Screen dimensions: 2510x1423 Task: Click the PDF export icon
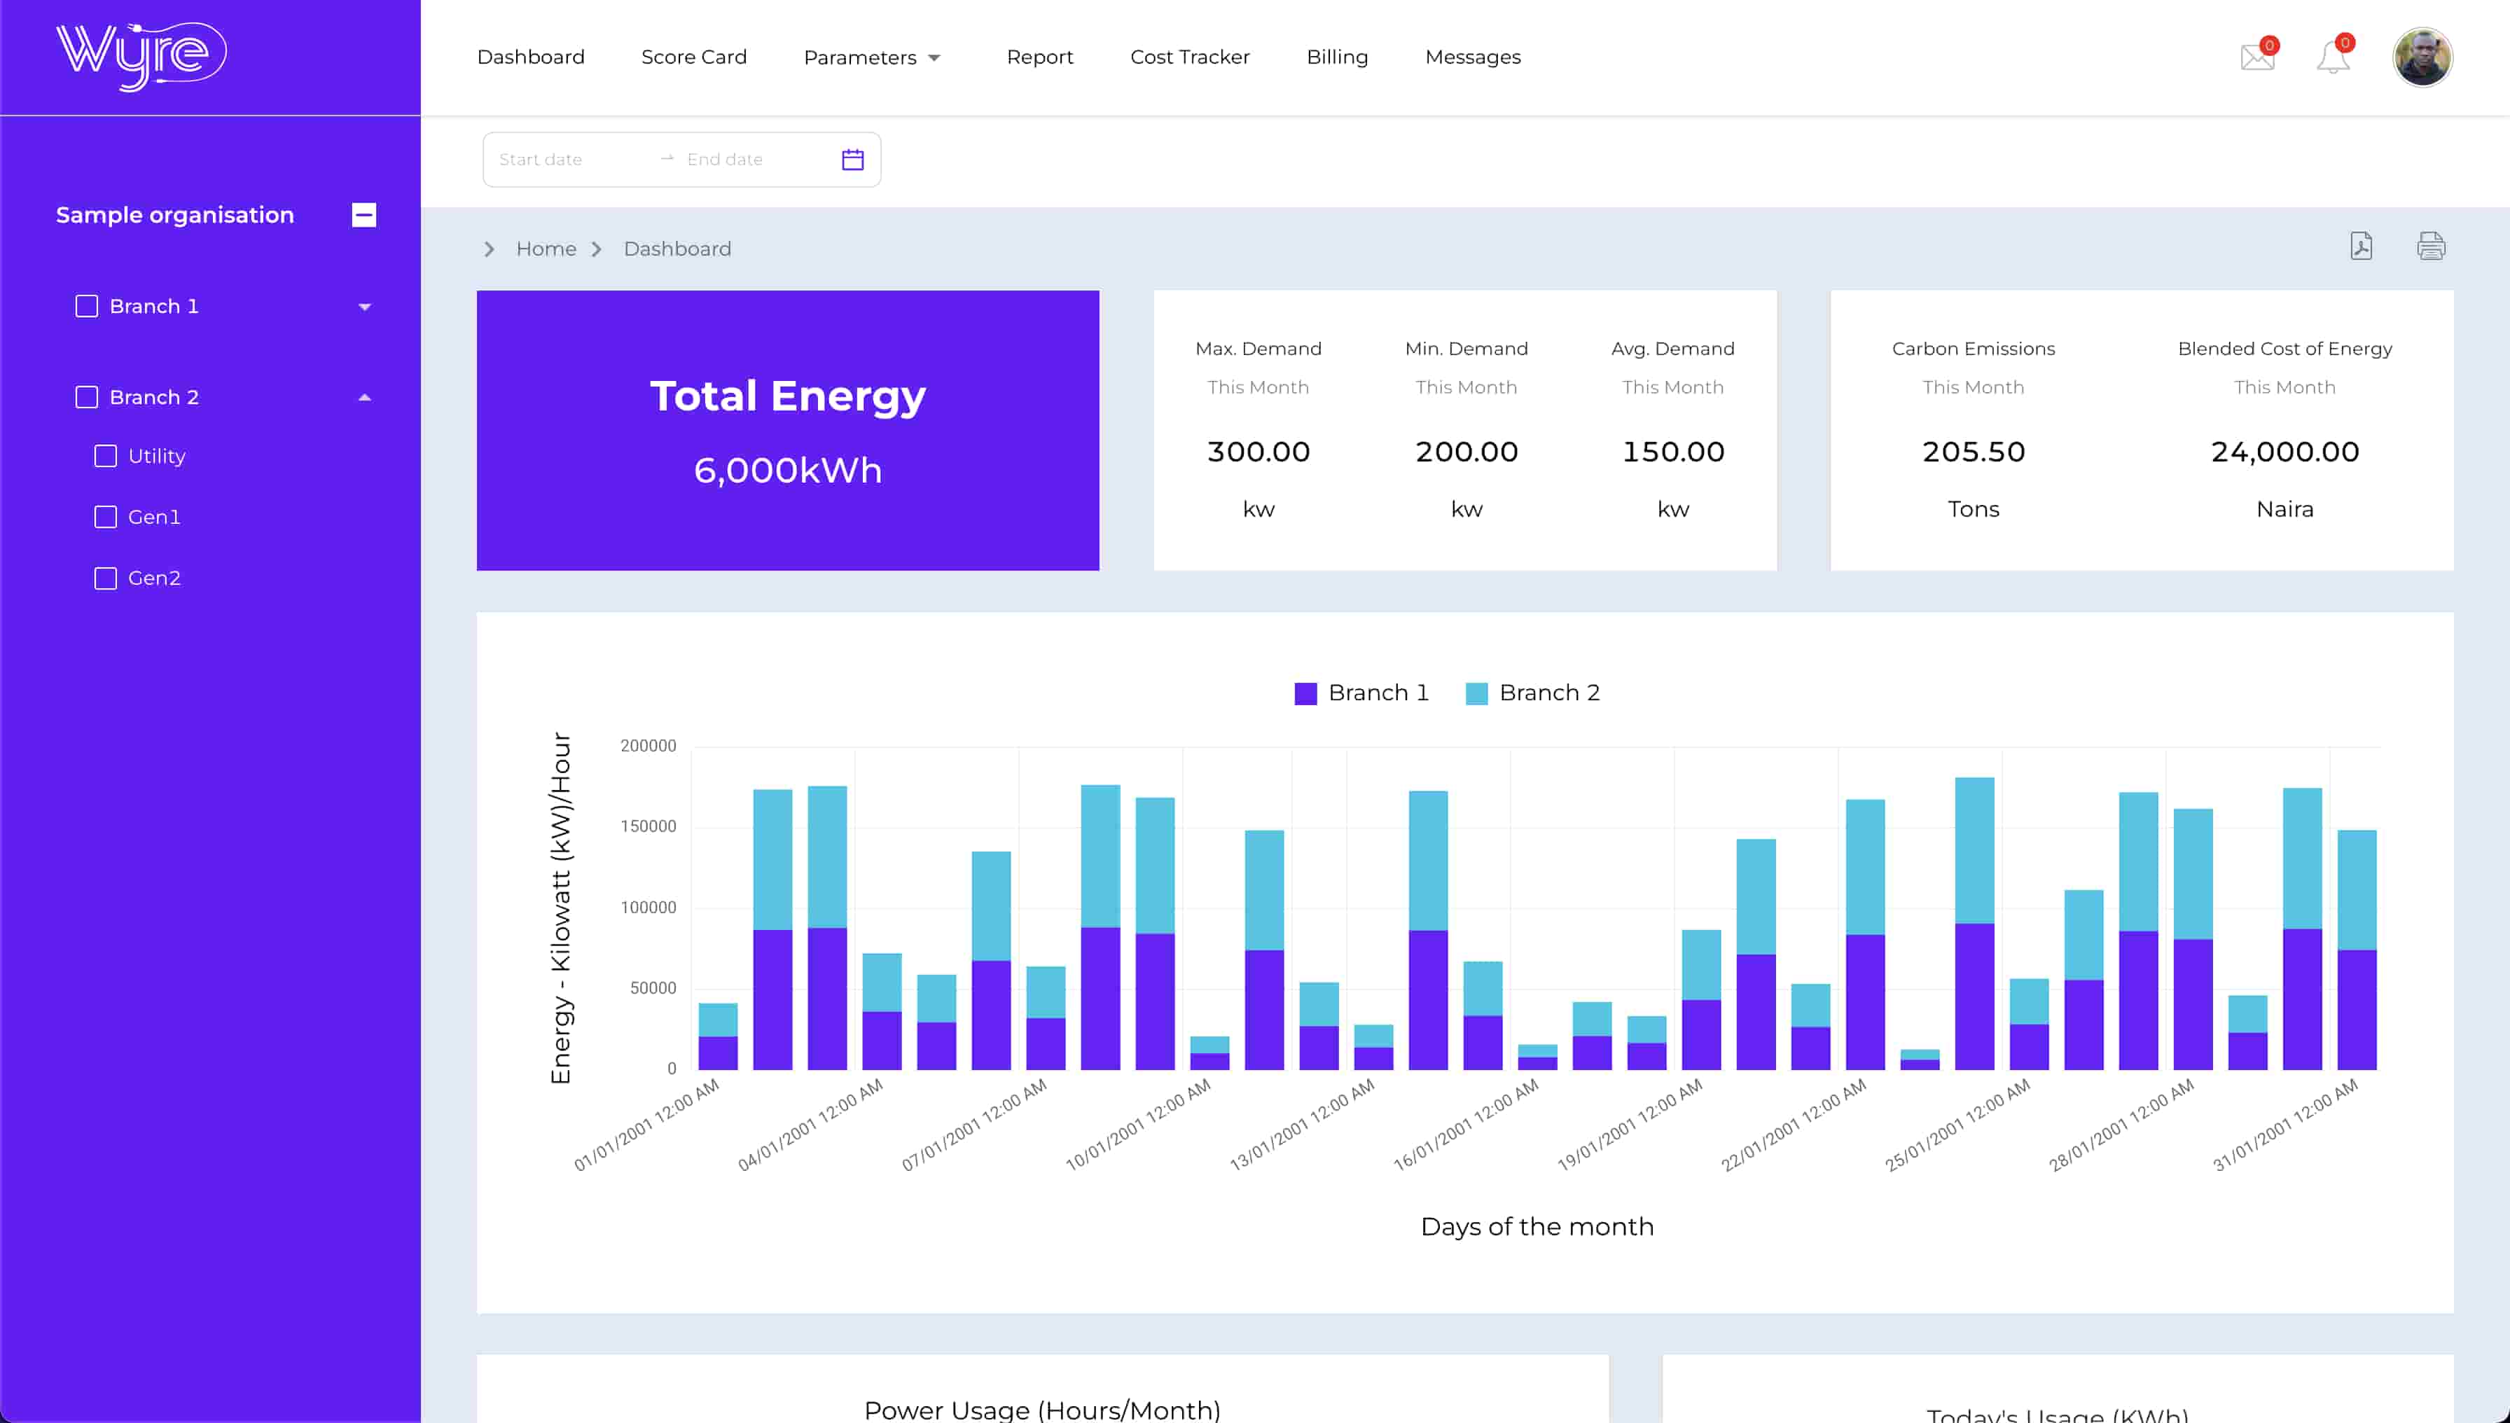pyautogui.click(x=2360, y=247)
